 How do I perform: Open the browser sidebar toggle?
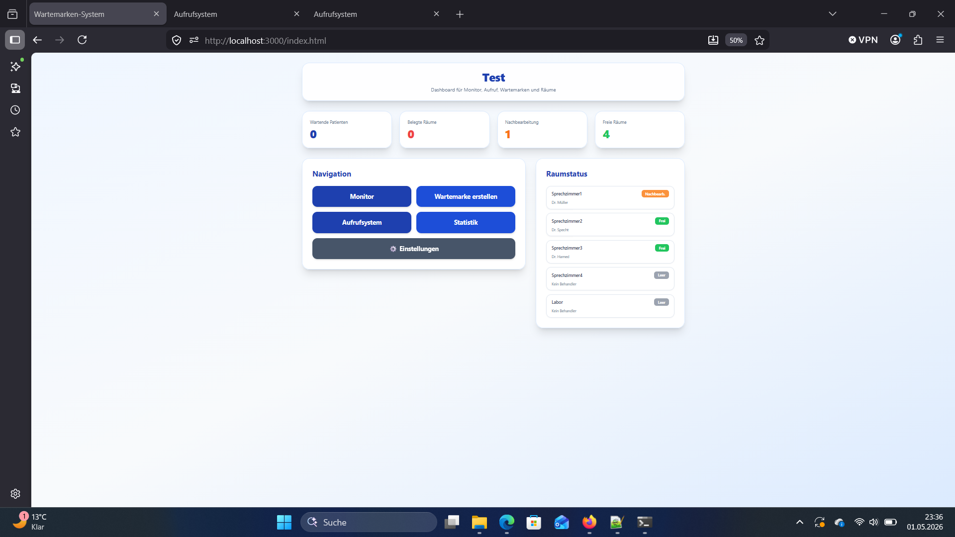coord(15,40)
